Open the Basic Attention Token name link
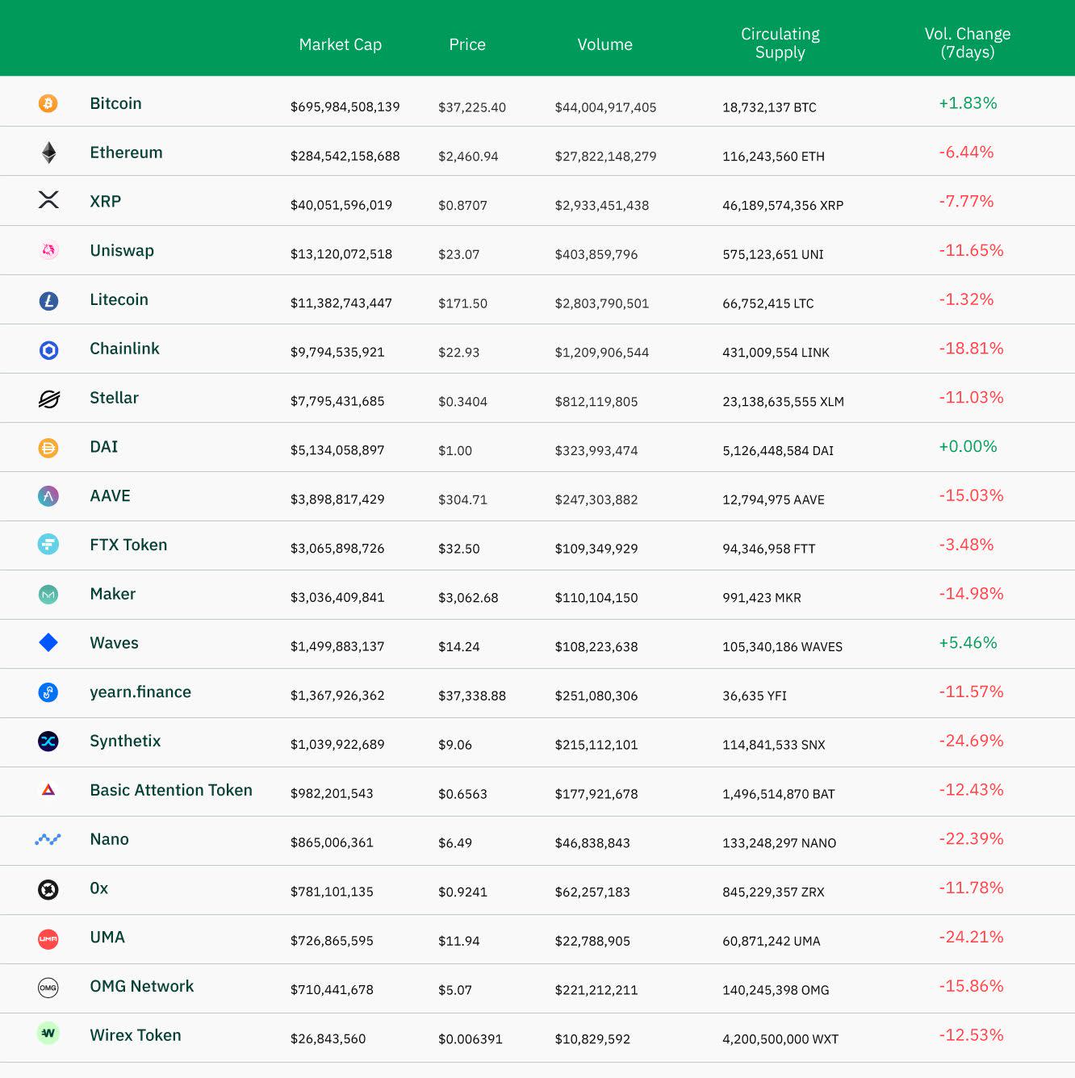Image resolution: width=1075 pixels, height=1078 pixels. click(171, 790)
